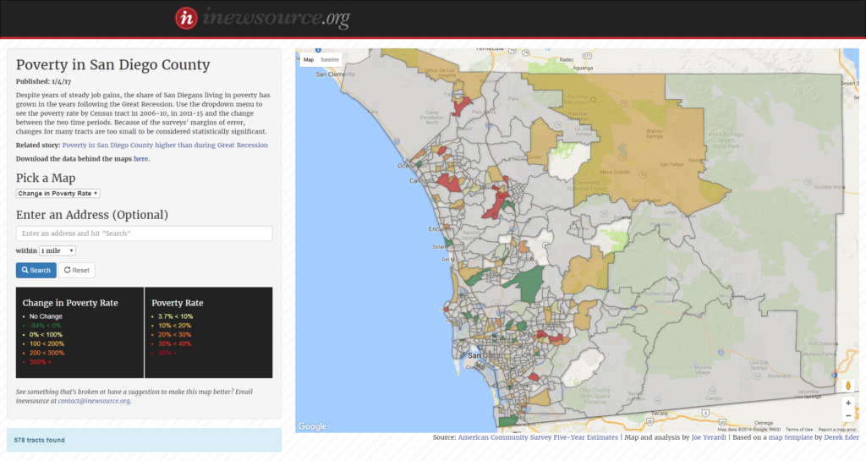Click the 'here' data download link
This screenshot has height=461, width=866.
[x=141, y=158]
